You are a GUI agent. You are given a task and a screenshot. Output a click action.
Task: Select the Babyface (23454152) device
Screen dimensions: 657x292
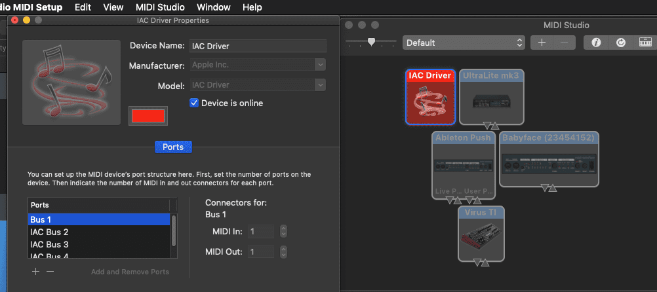click(549, 159)
